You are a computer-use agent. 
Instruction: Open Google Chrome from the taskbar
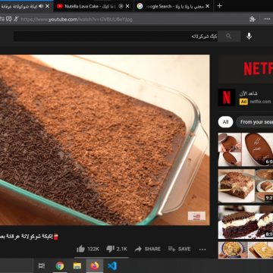point(60,266)
